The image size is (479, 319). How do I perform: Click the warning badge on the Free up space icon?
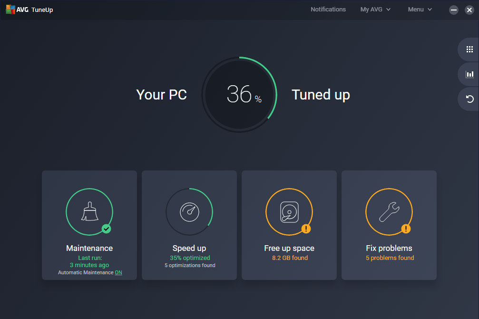point(306,229)
